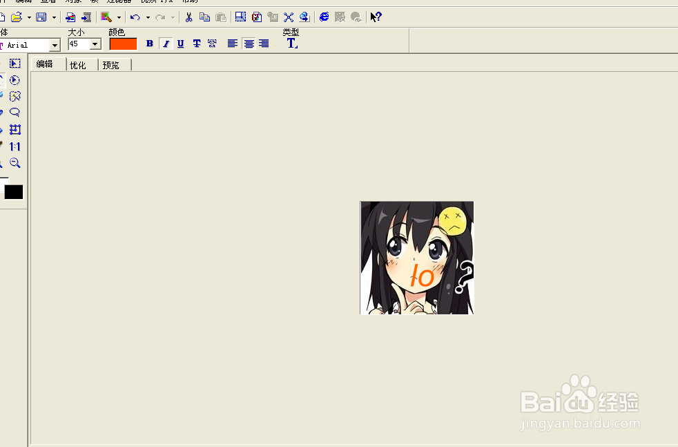678x447 pixels.
Task: Click the Paste clipboard icon
Action: (221, 17)
